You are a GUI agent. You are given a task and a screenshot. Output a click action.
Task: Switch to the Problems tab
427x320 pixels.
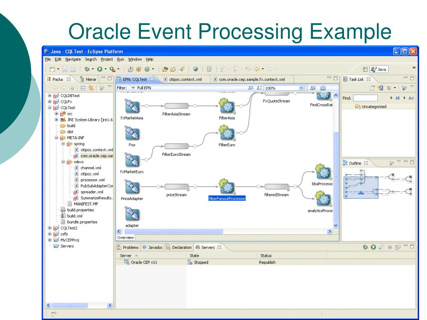click(x=128, y=247)
